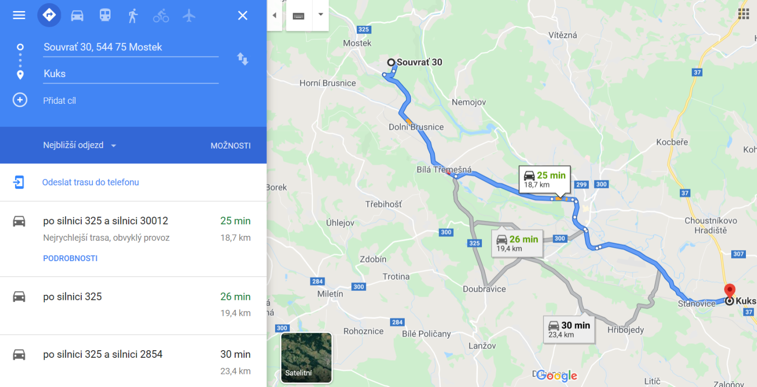
Task: Select flight travel mode
Action: [x=189, y=16]
